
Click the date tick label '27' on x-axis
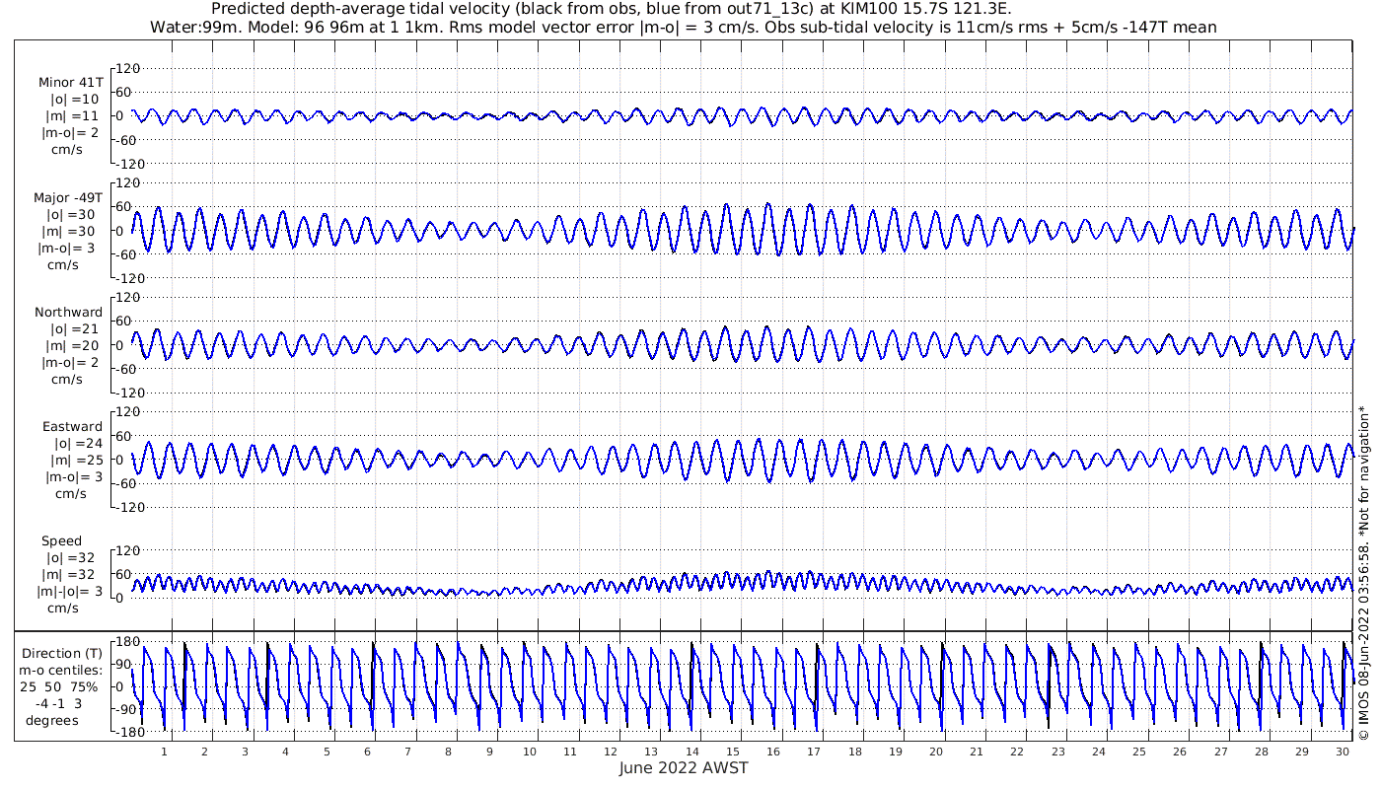1220,752
